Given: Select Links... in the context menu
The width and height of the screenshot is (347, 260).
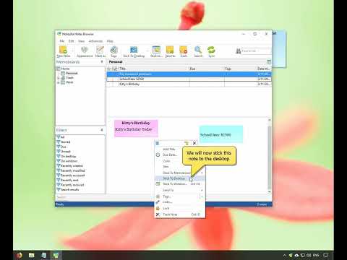Looking at the screenshot, I should [x=179, y=202].
